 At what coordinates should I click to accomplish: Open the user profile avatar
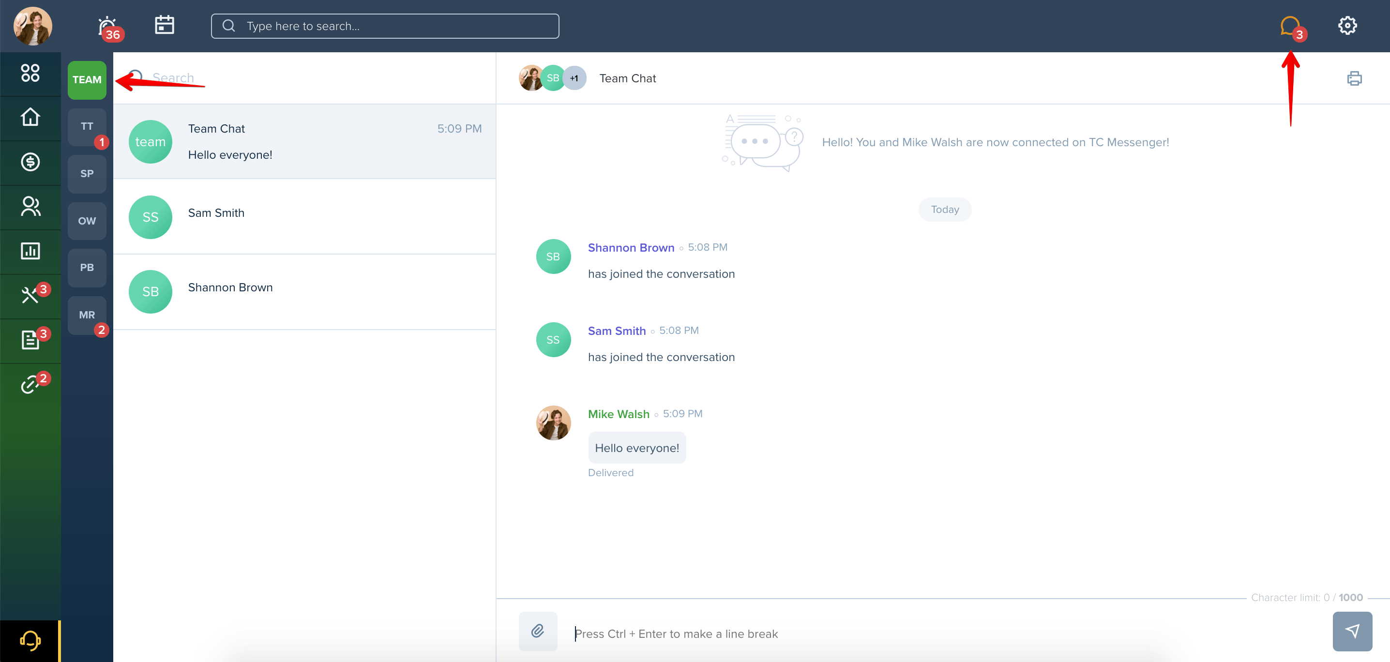click(x=32, y=26)
